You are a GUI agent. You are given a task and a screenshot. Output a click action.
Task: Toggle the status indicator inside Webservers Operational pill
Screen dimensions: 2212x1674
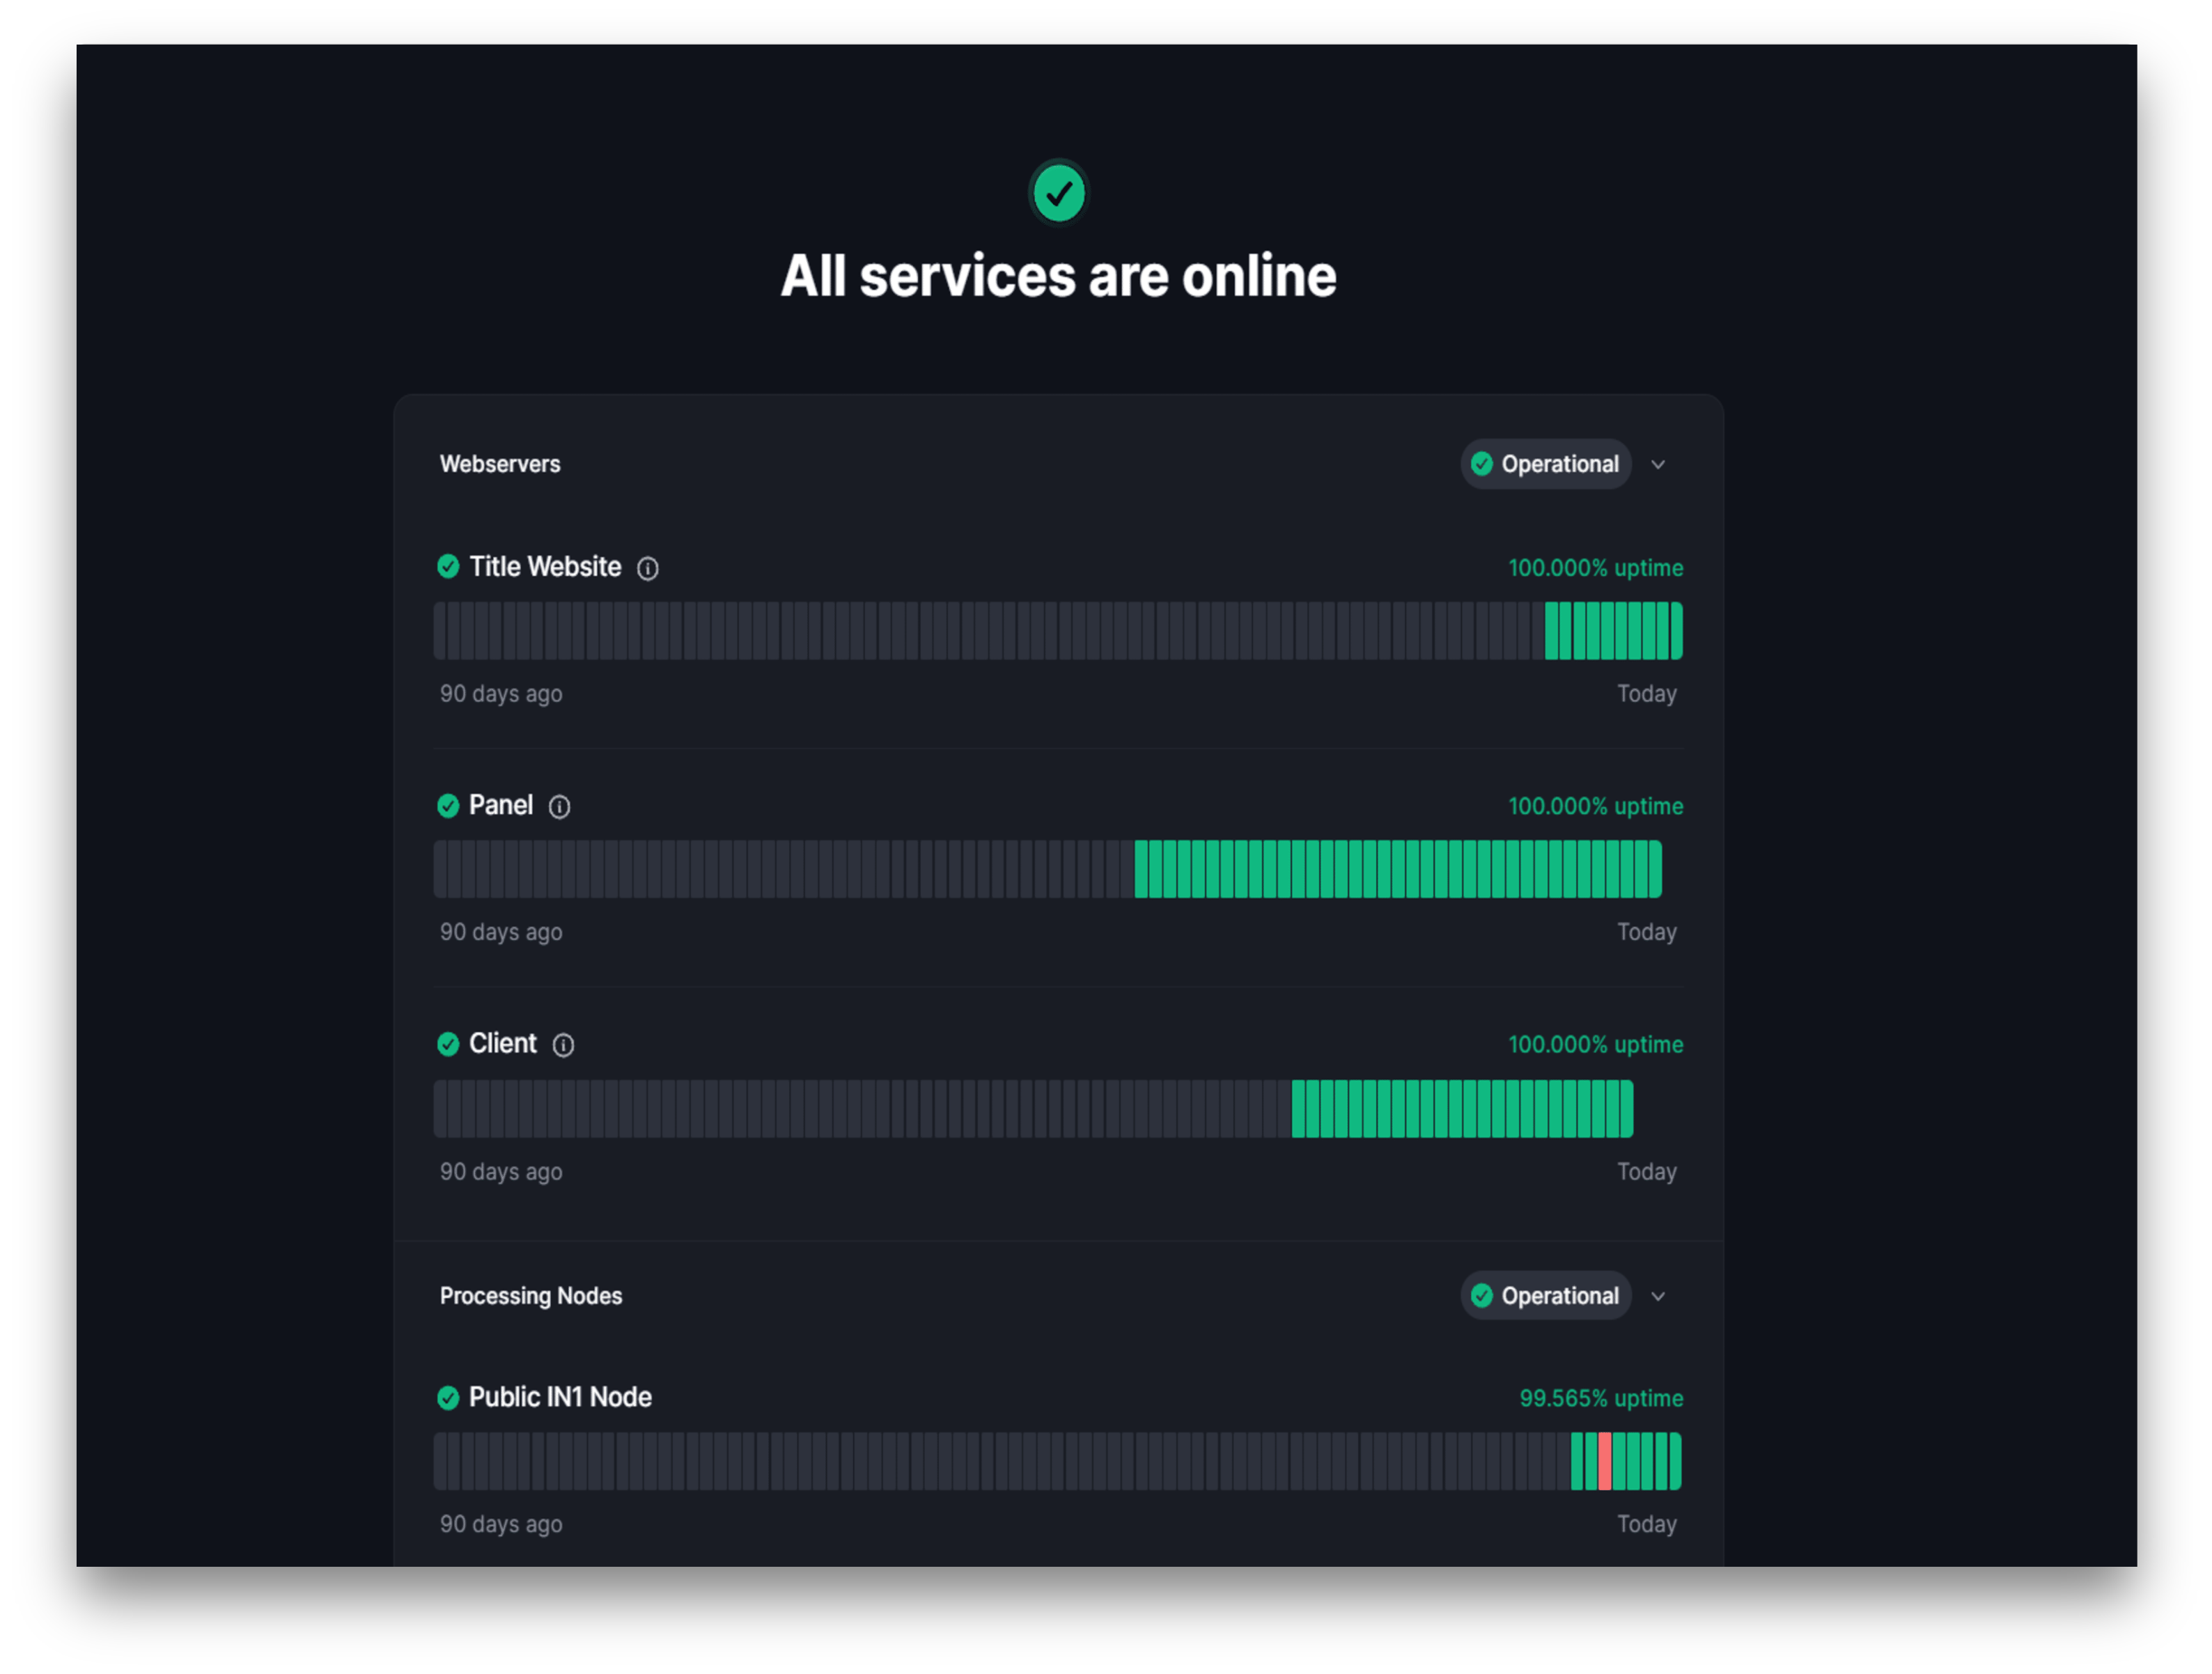click(1482, 464)
